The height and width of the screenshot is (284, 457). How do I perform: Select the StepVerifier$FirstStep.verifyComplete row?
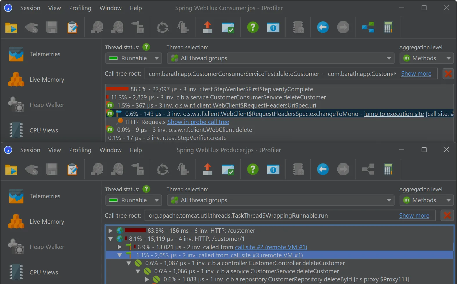[x=221, y=89]
